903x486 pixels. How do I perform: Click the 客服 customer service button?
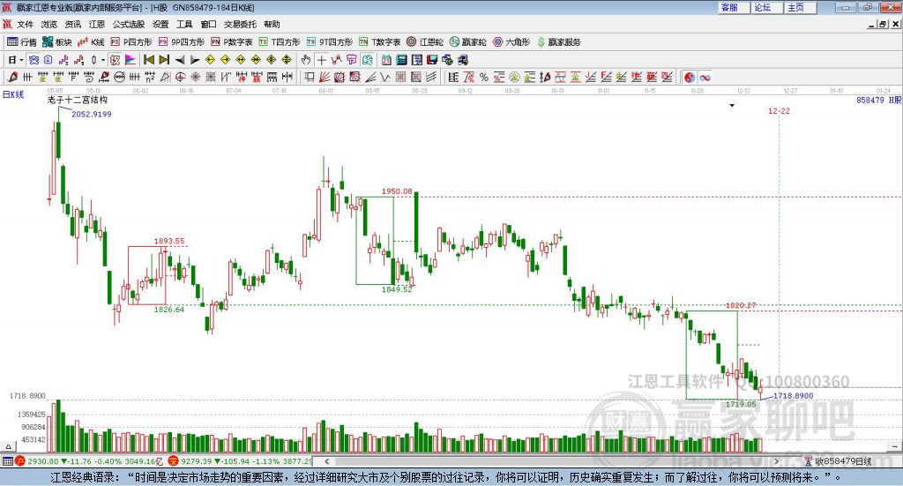(733, 7)
